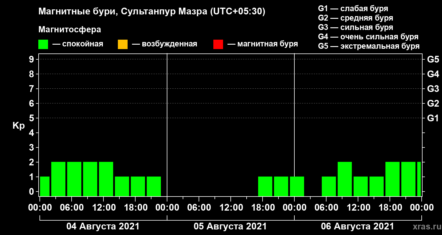The height and width of the screenshot is (235, 442).
Task: Select the '06 Августа 2021' date label
Action: click(357, 226)
